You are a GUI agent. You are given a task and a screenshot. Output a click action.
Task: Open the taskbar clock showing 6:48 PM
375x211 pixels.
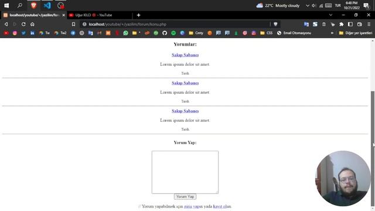352,5
